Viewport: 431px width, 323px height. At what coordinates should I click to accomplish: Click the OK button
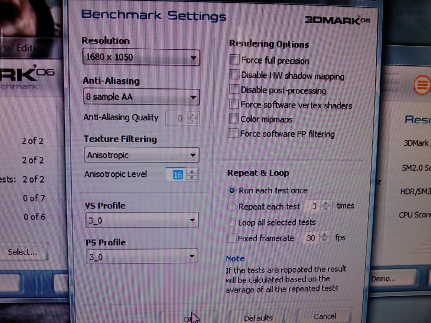pyautogui.click(x=188, y=317)
